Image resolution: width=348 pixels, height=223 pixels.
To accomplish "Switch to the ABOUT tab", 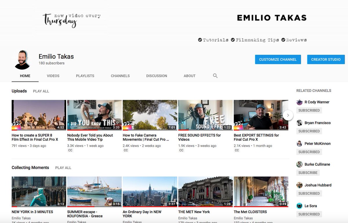I will tap(190, 76).
